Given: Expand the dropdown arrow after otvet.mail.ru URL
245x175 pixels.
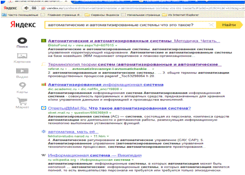Looking at the screenshot, I should pos(110,113).
